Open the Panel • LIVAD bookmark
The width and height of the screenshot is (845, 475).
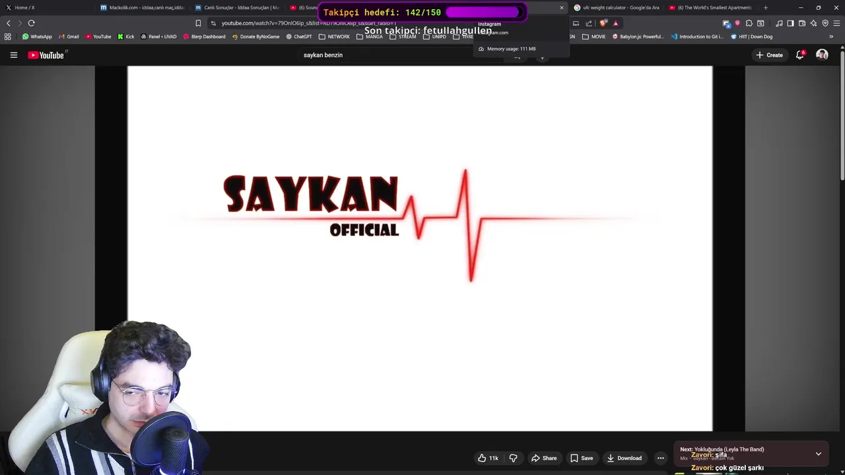pyautogui.click(x=158, y=36)
